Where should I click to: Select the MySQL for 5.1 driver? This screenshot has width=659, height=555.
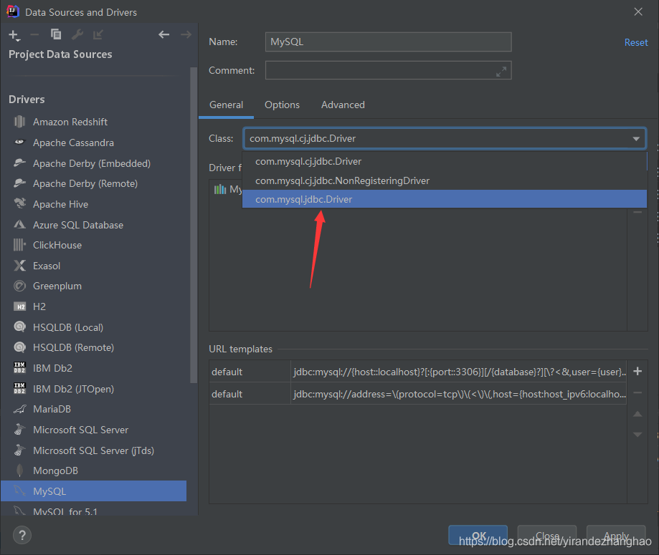coord(93,510)
